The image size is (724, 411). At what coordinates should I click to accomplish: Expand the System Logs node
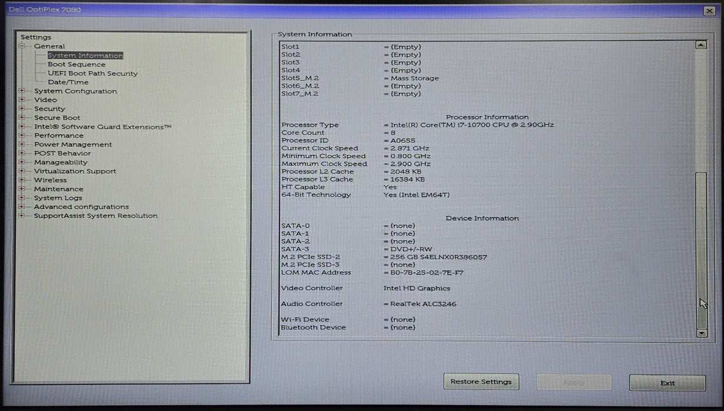click(22, 198)
